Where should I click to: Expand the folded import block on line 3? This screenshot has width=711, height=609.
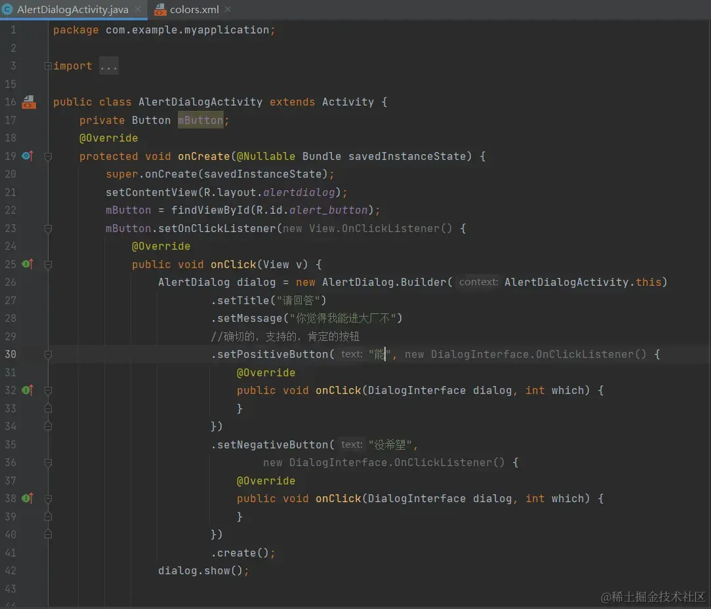(x=48, y=66)
